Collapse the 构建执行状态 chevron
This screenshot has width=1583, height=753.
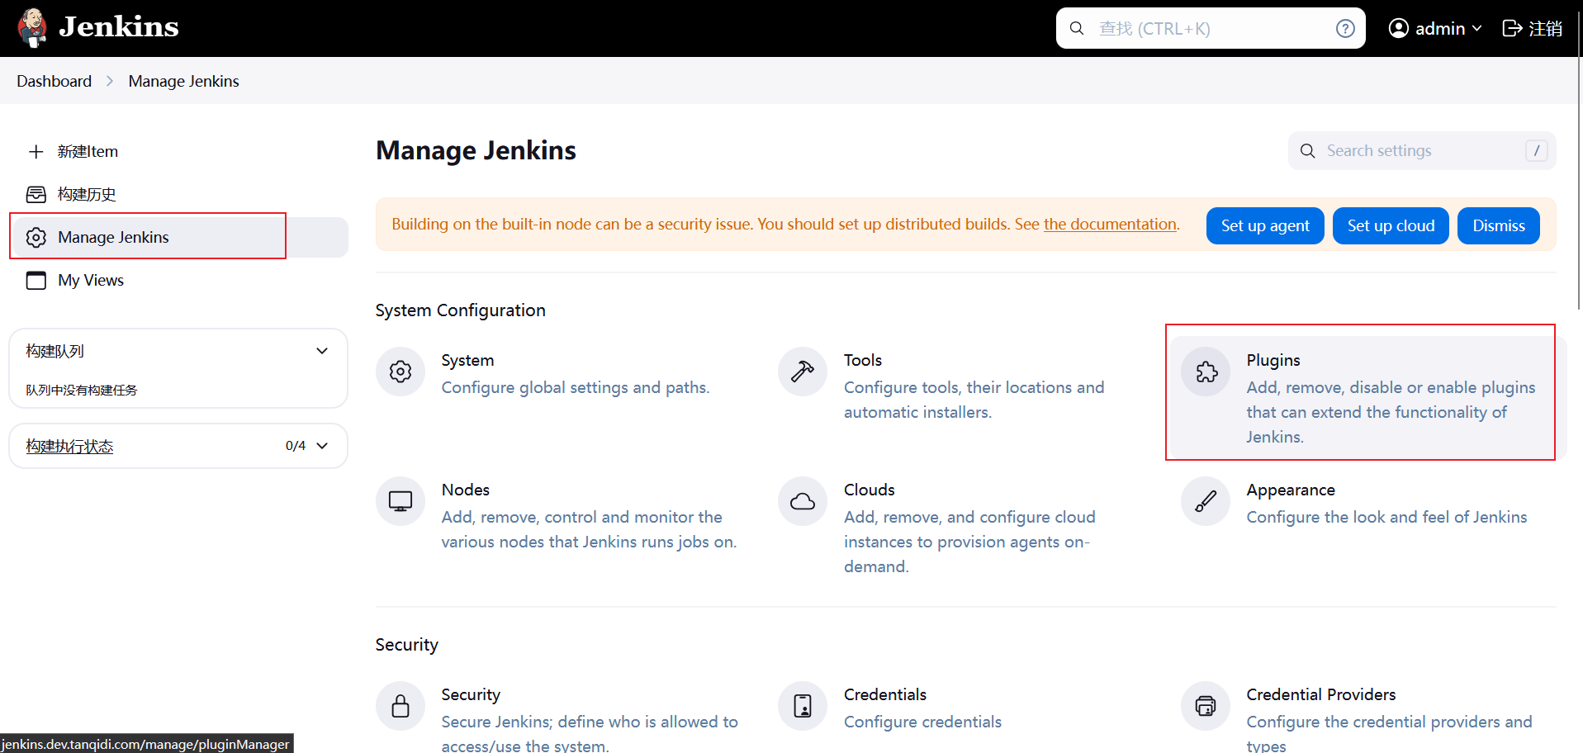click(322, 446)
